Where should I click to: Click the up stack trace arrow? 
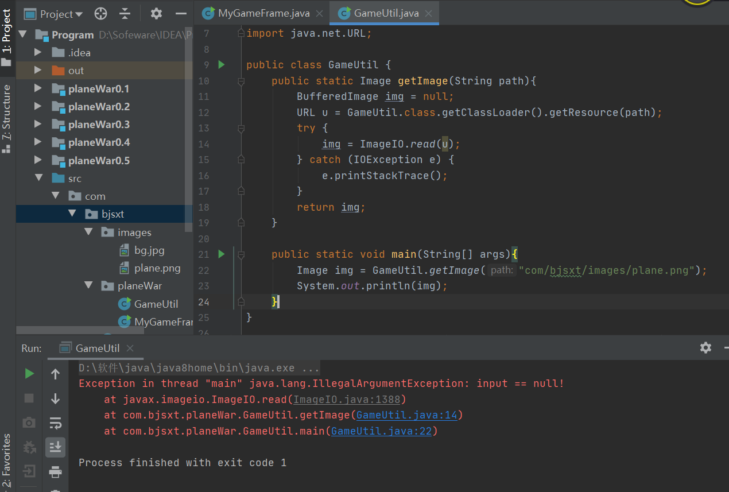pyautogui.click(x=55, y=374)
